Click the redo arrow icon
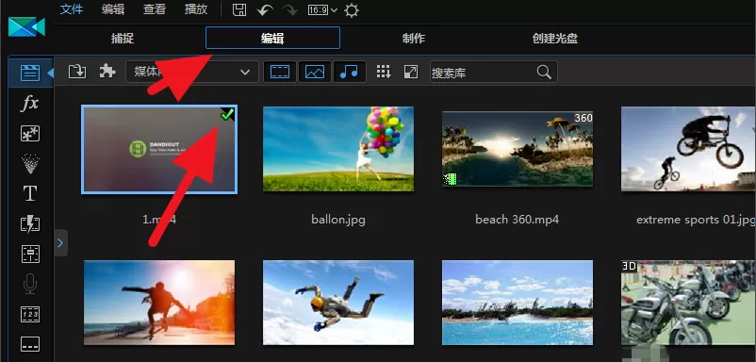Image resolution: width=756 pixels, height=362 pixels. (x=289, y=10)
